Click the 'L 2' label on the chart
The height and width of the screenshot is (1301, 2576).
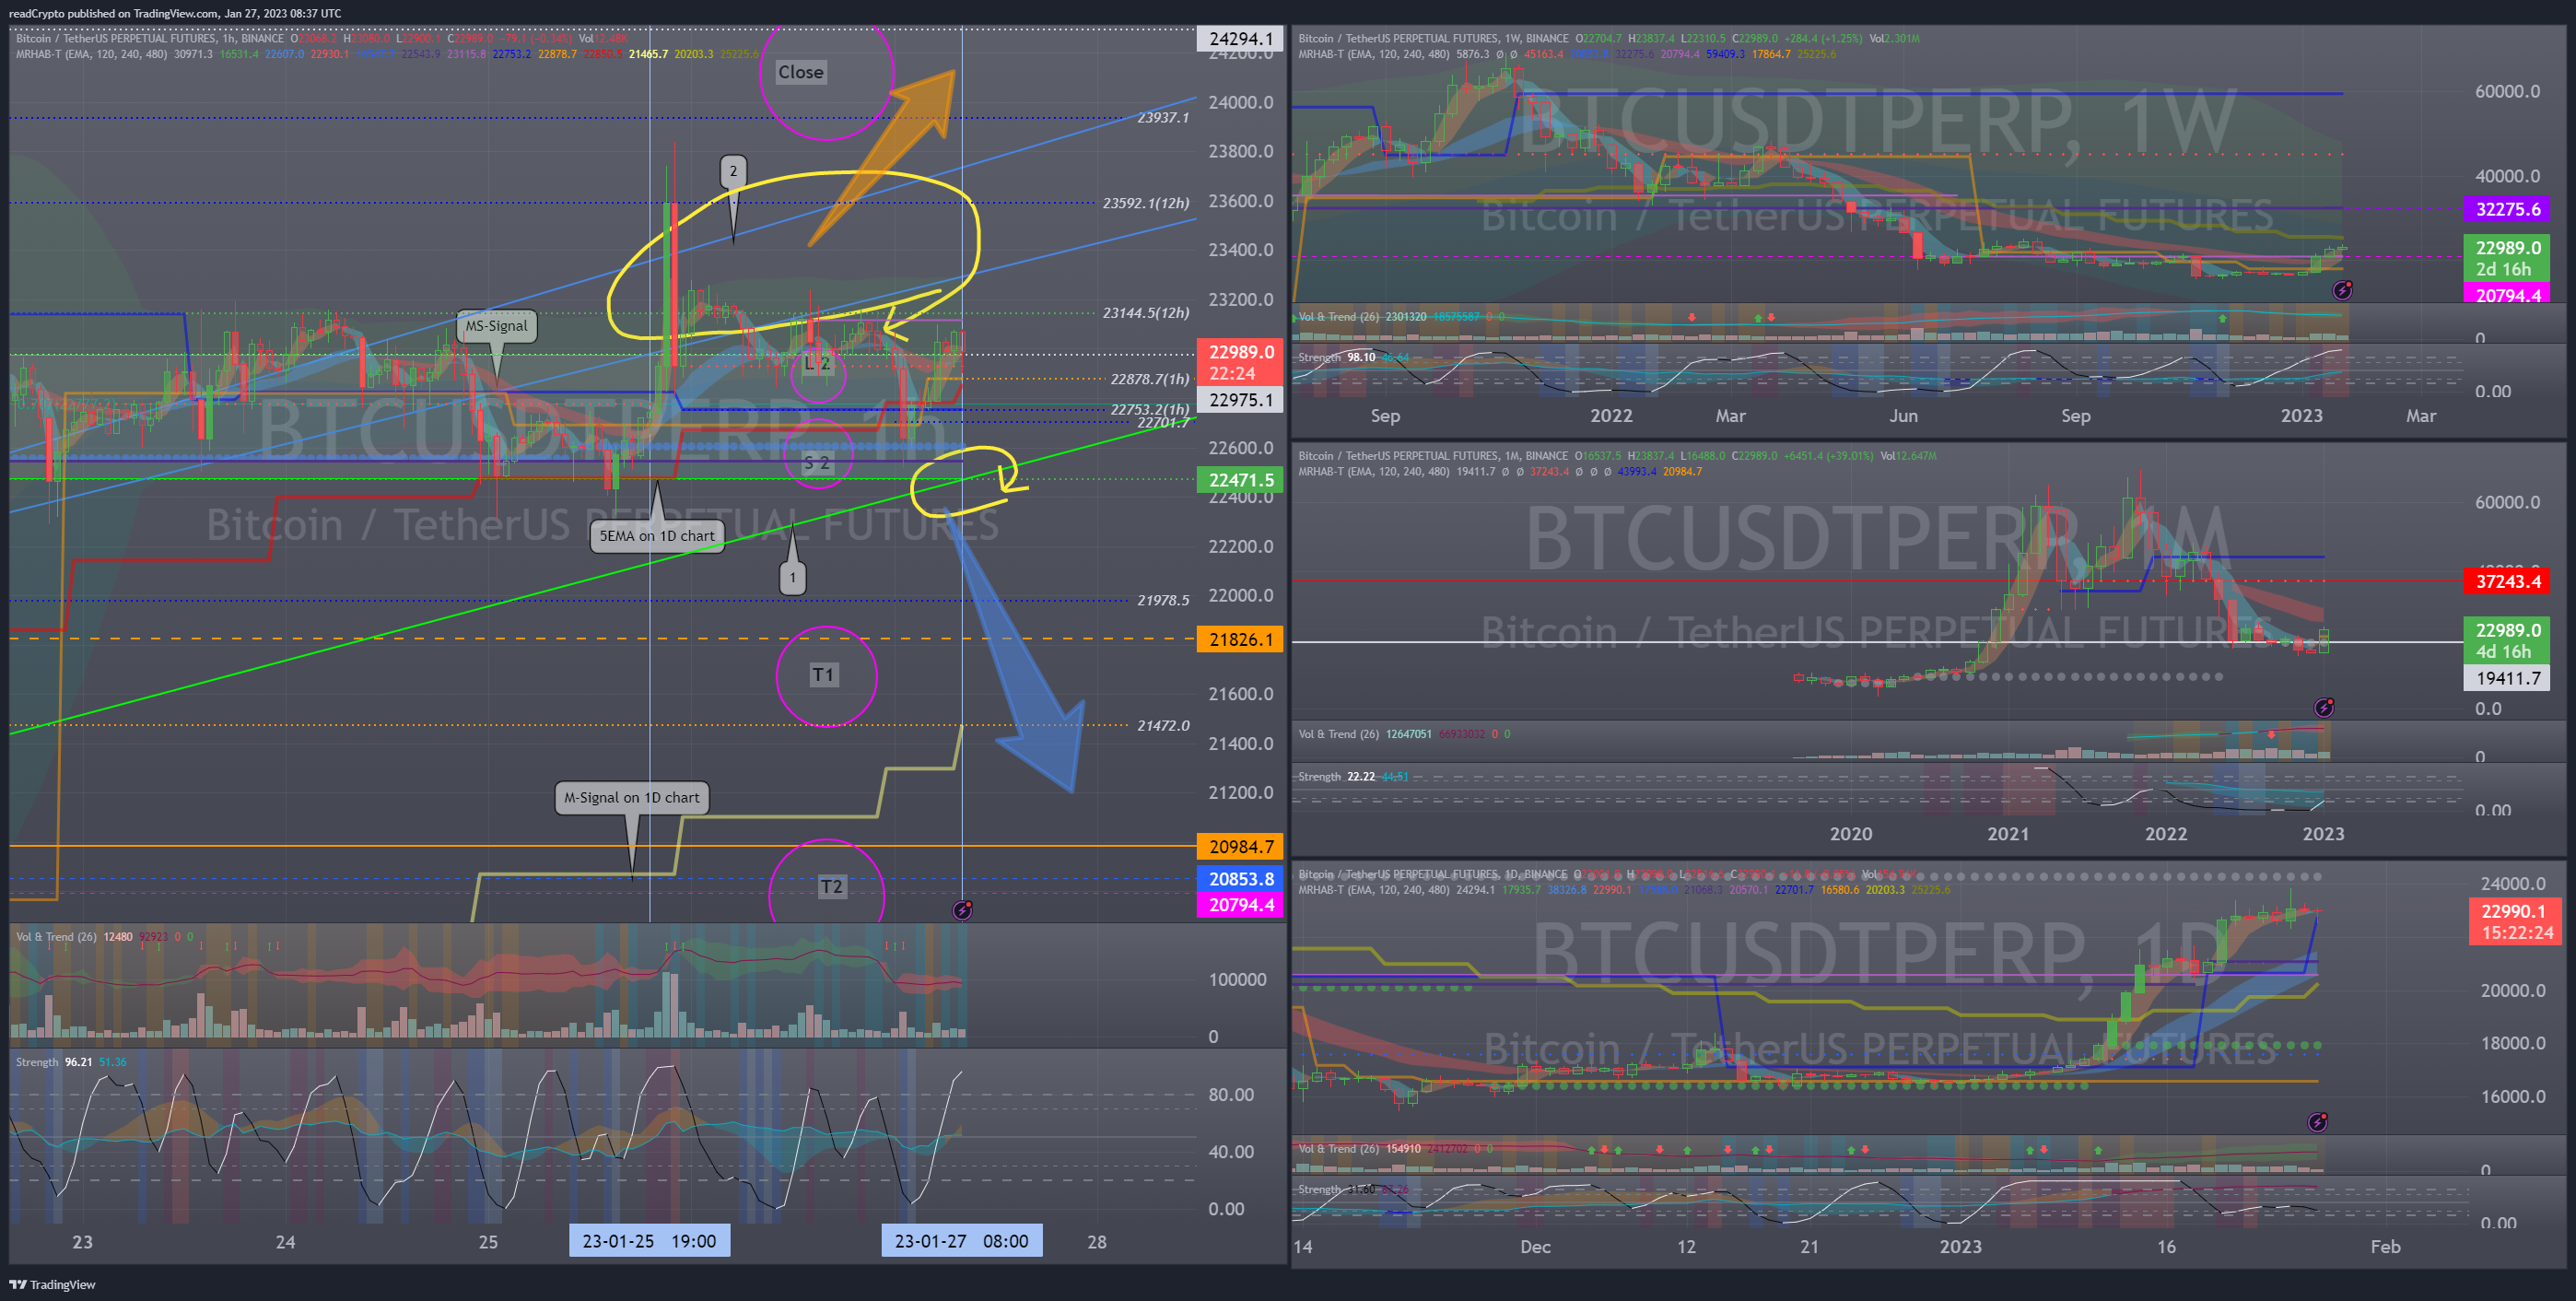coord(818,364)
